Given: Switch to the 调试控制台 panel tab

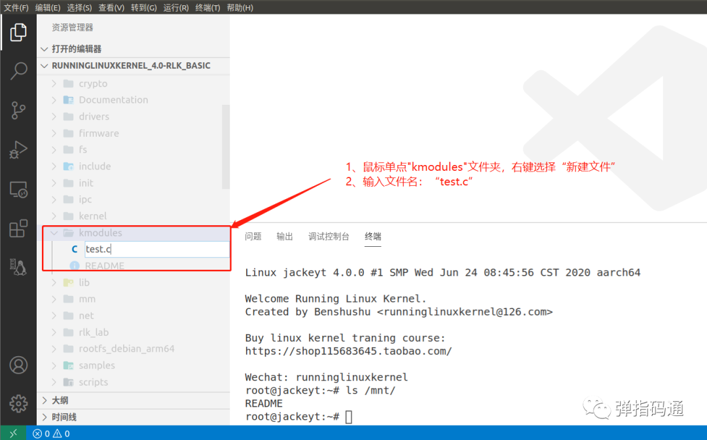Looking at the screenshot, I should pyautogui.click(x=329, y=236).
